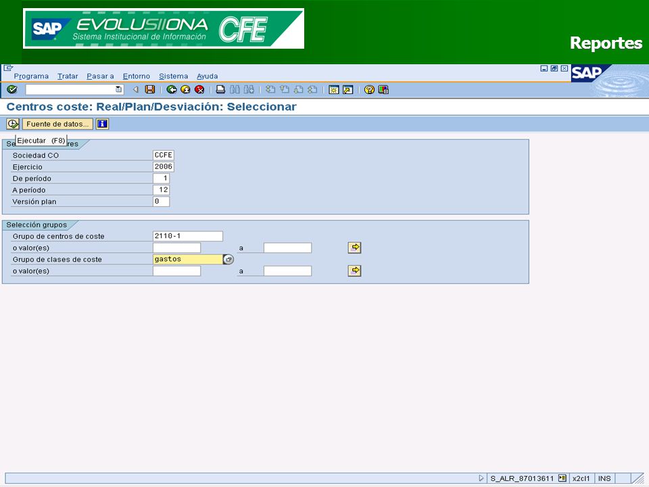Open the Customize Local Layout icon
The image size is (649, 487).
tap(383, 89)
